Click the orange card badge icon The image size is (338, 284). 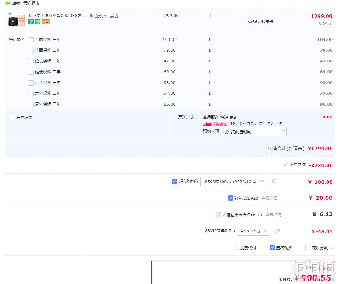[46, 22]
